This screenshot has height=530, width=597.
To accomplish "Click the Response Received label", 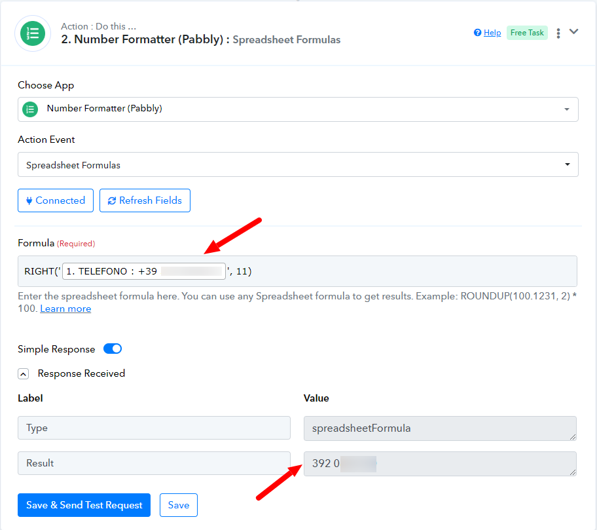I will (x=81, y=373).
